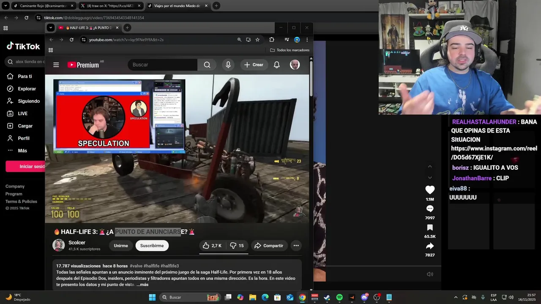Open the Scolcer channel avatar
This screenshot has width=541, height=304.
tap(59, 245)
